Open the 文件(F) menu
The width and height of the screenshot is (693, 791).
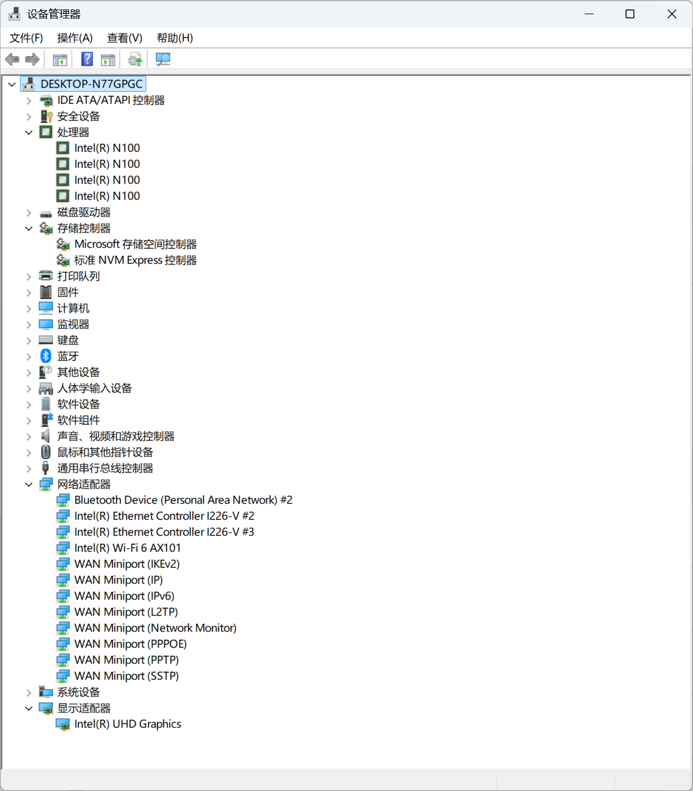click(26, 38)
